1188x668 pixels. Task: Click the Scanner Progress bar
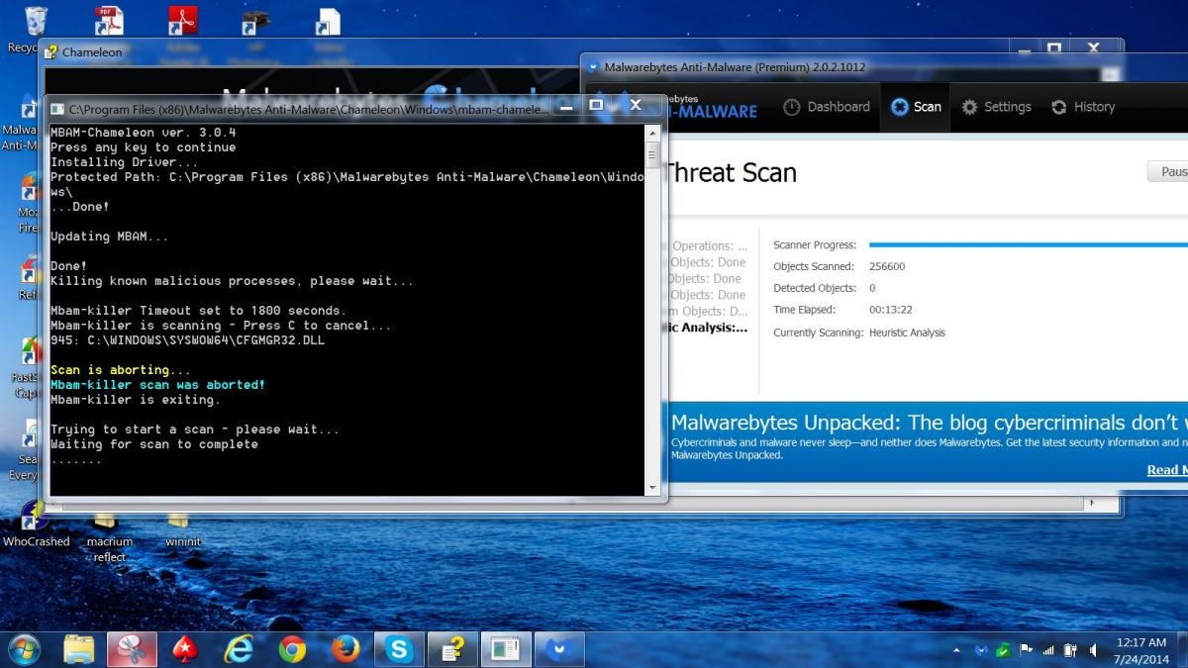point(1028,244)
